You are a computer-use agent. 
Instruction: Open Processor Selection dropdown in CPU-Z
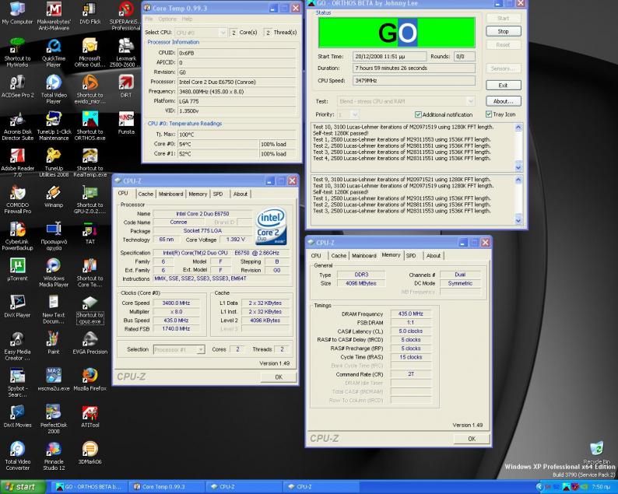click(x=179, y=349)
